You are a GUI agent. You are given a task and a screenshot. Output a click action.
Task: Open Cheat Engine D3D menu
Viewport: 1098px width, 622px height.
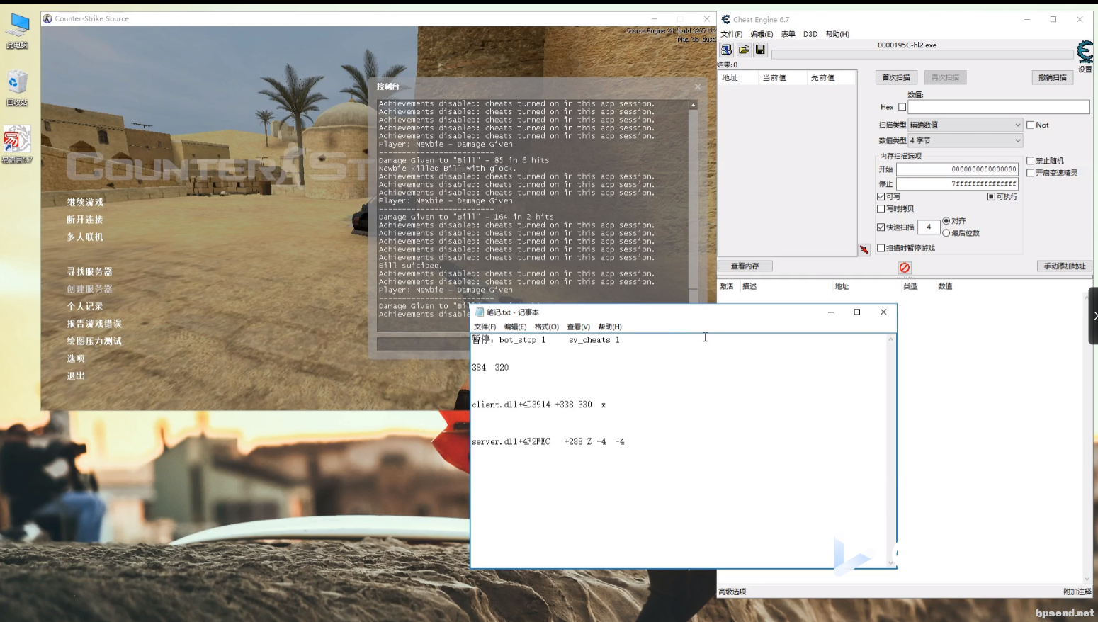810,34
